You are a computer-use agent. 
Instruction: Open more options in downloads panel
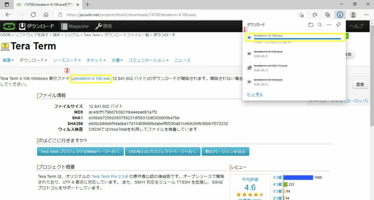(x=329, y=24)
